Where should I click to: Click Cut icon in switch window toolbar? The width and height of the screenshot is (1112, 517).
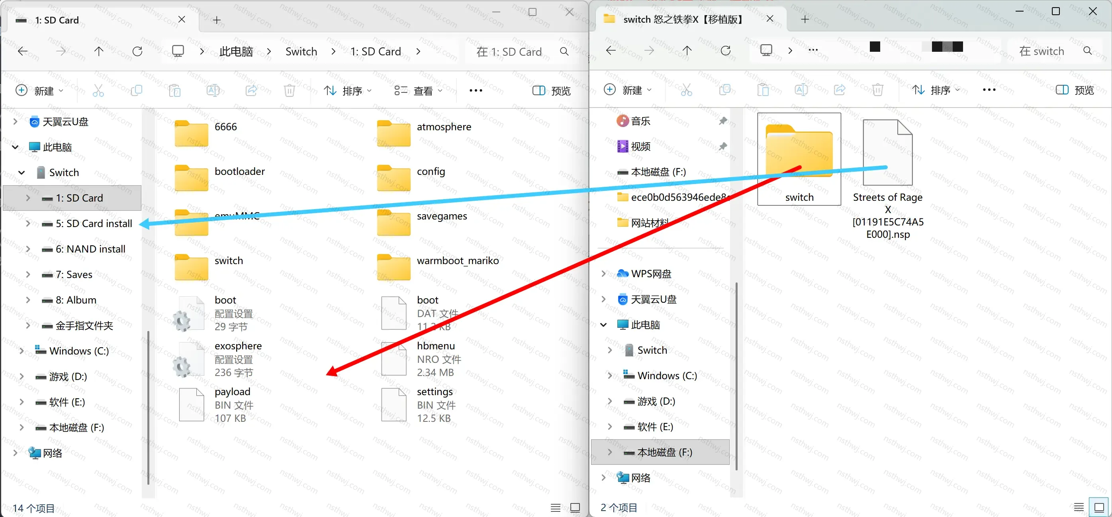686,90
